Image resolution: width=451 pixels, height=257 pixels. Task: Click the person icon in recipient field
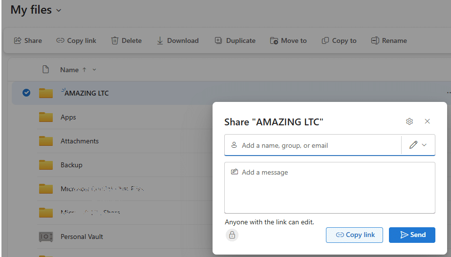[234, 145]
